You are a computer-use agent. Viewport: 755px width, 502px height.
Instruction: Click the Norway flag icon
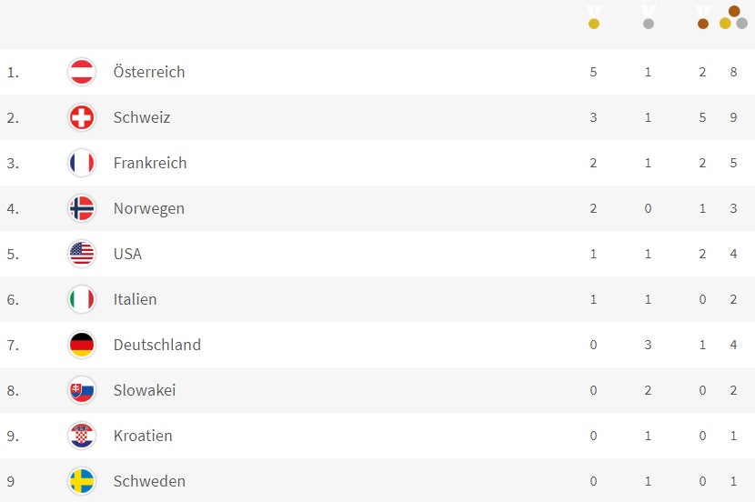pyautogui.click(x=82, y=208)
